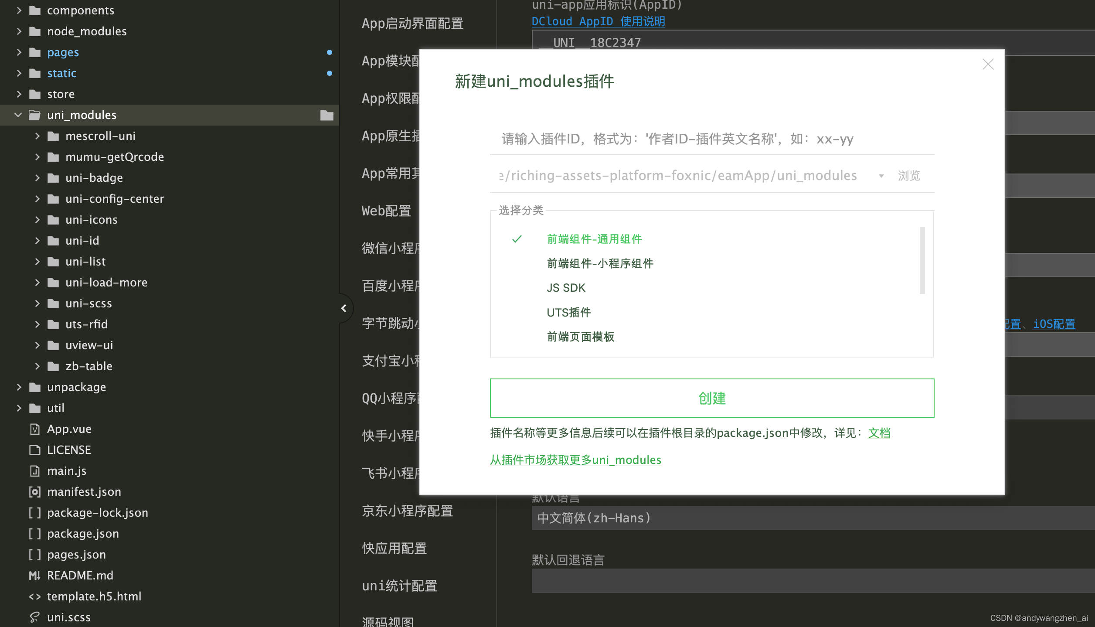Viewport: 1095px width, 627px height.
Task: Click the pages.json bracket icon
Action: click(34, 554)
